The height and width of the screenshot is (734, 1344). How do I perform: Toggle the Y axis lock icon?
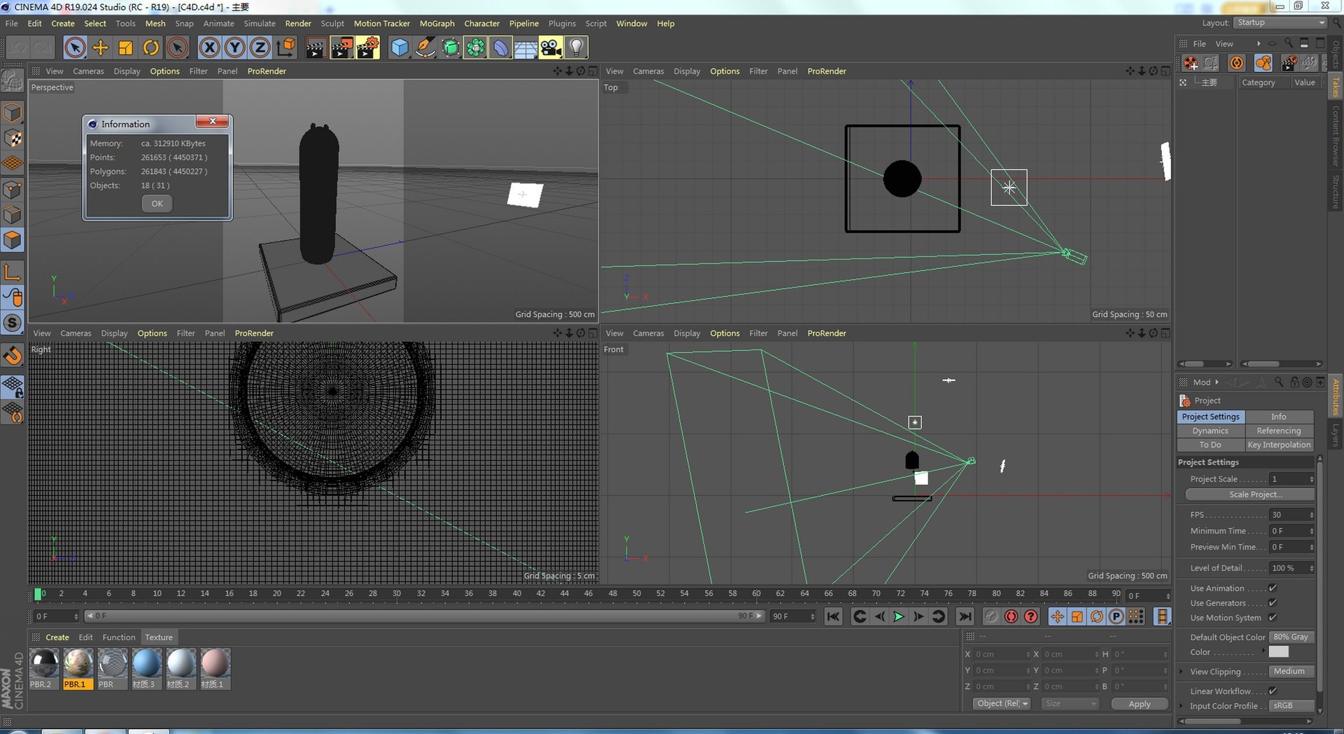tap(235, 48)
